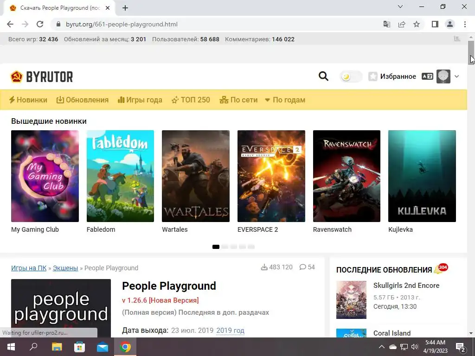Open Избранное favorites link
475x356 pixels.
pos(392,76)
